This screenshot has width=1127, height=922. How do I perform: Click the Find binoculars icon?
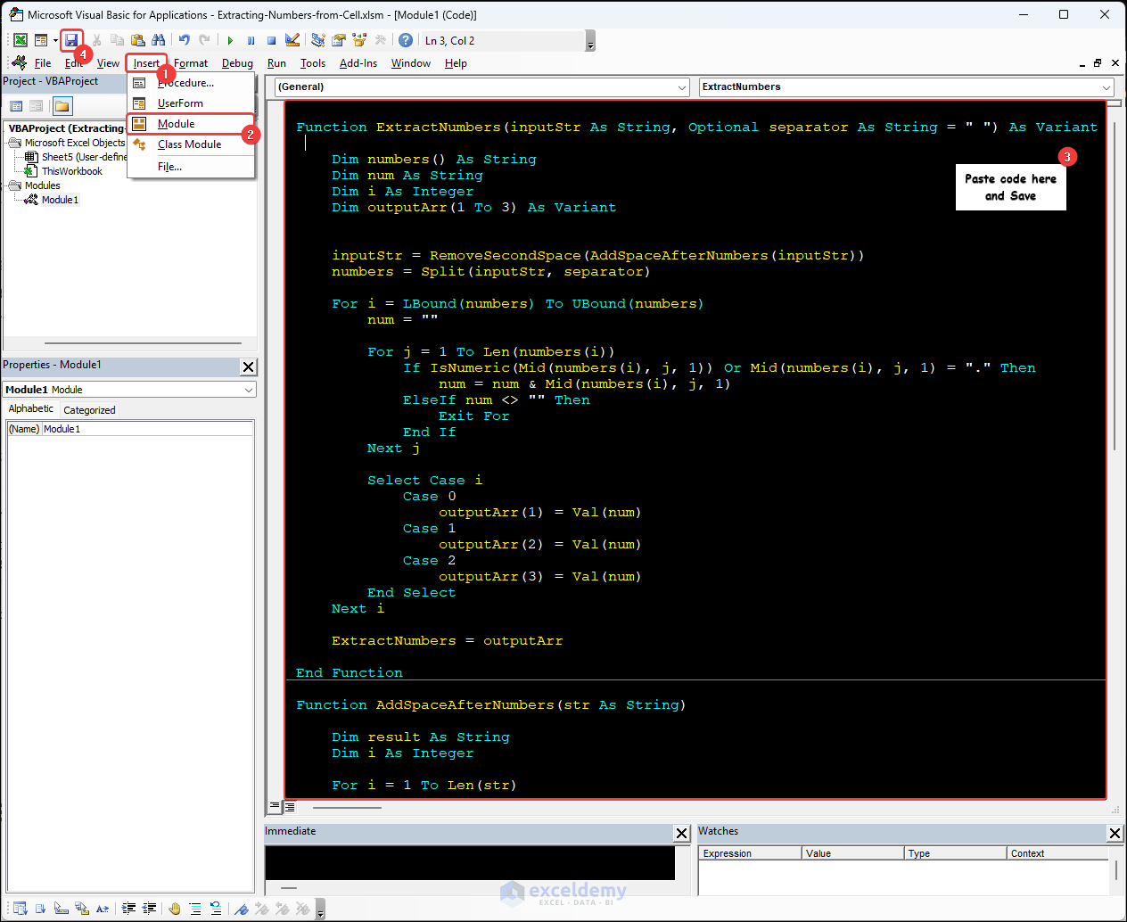click(x=158, y=40)
